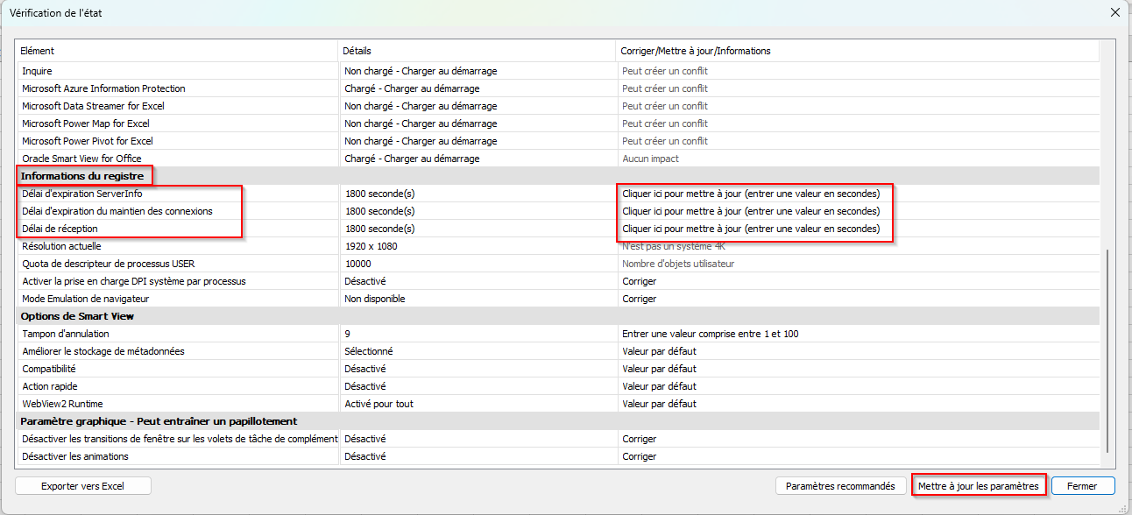Image resolution: width=1132 pixels, height=515 pixels.
Task: Reset WebView2 Runtime to Valeur par défaut
Action: 659,404
